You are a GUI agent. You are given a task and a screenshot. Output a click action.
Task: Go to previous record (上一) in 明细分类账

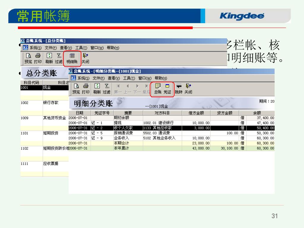coord(127,89)
